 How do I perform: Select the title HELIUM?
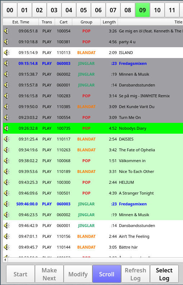(x=127, y=182)
